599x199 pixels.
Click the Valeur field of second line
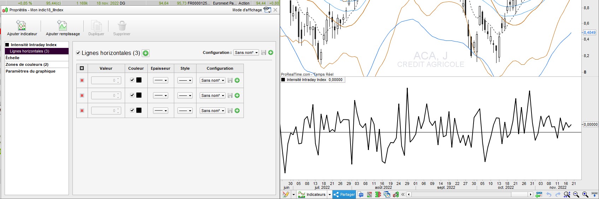pos(106,95)
